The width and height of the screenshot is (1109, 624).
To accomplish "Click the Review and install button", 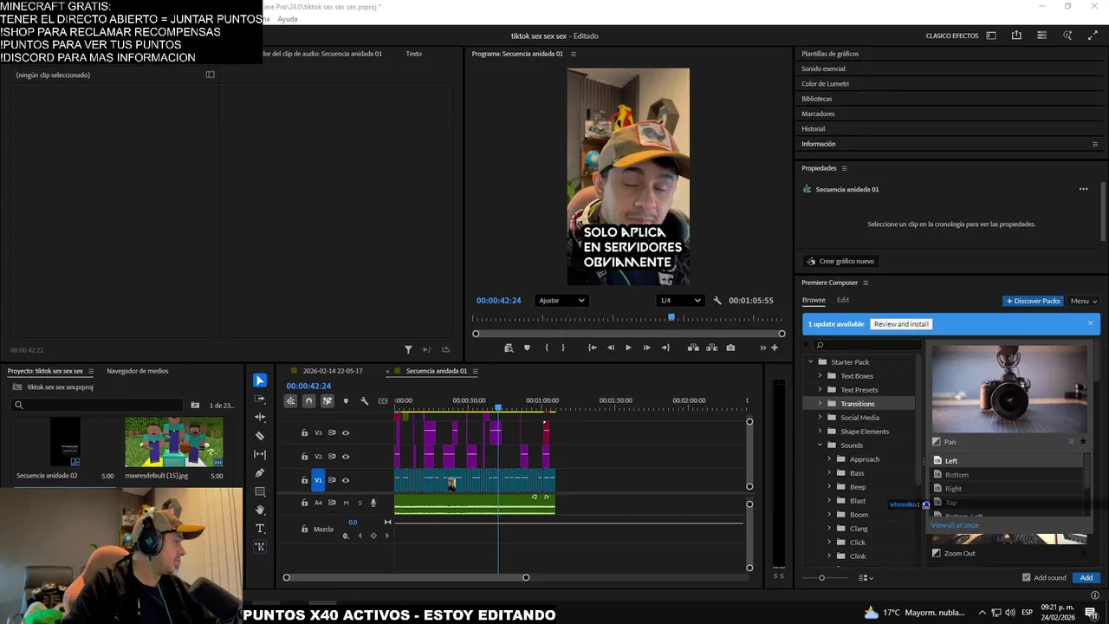I will 901,324.
